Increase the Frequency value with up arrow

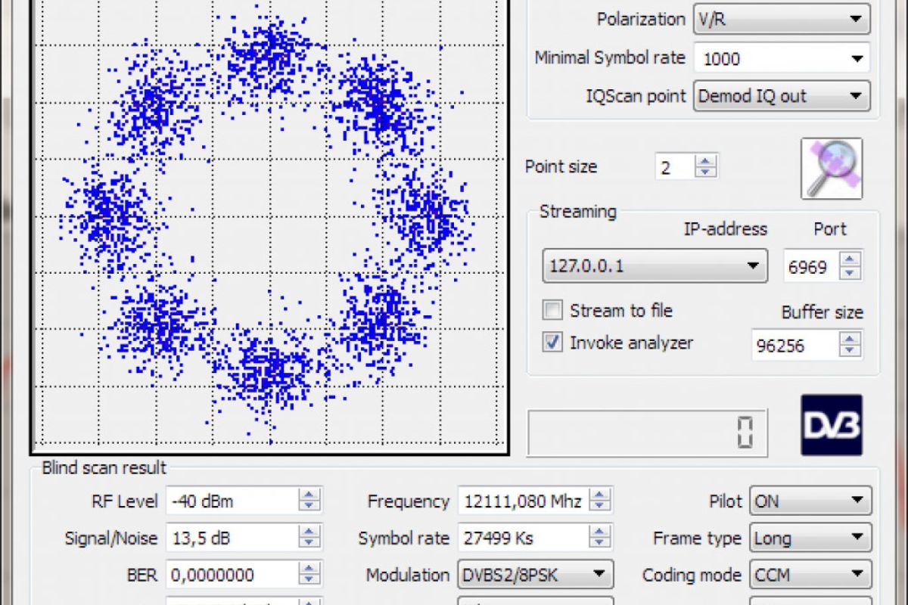[600, 495]
